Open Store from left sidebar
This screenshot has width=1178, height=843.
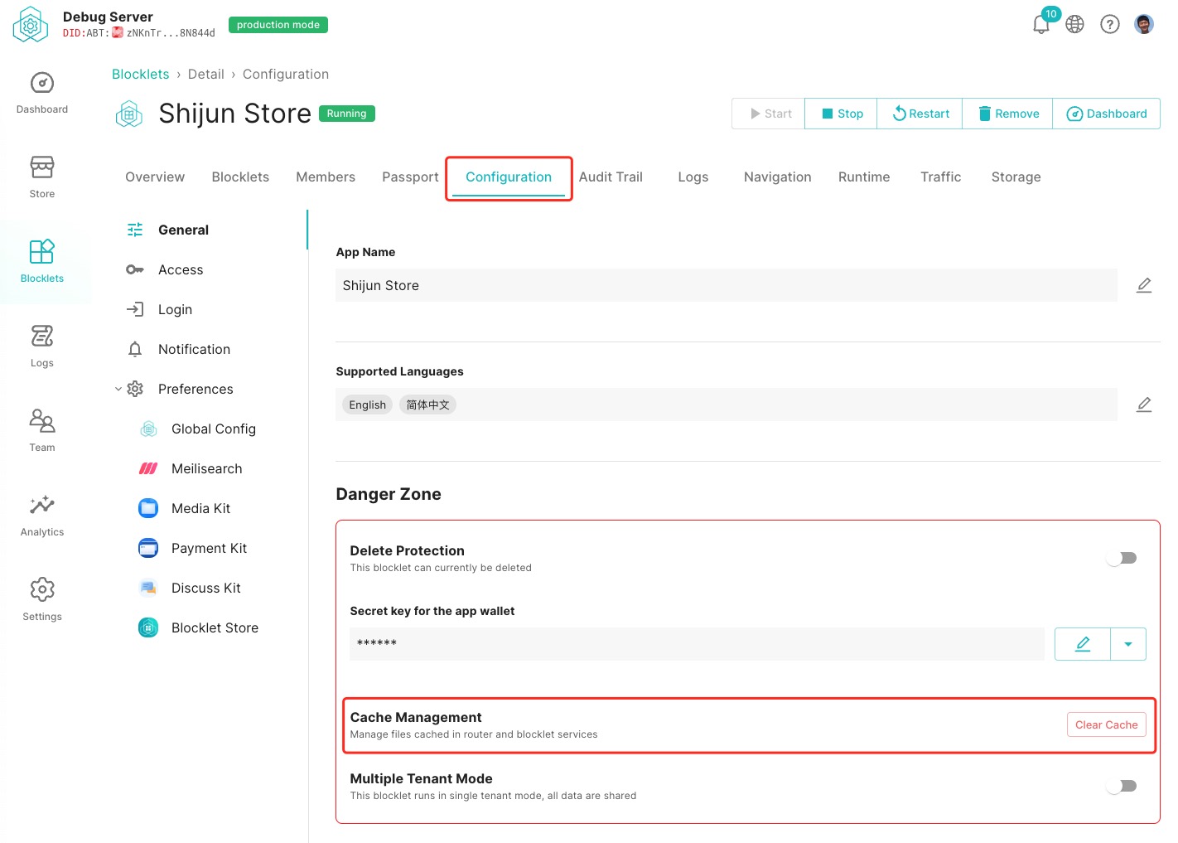(x=42, y=177)
